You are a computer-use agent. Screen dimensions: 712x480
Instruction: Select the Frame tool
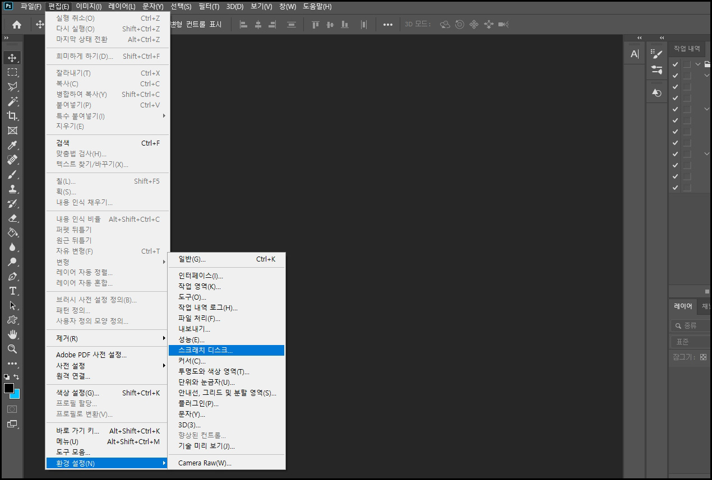[x=12, y=131]
